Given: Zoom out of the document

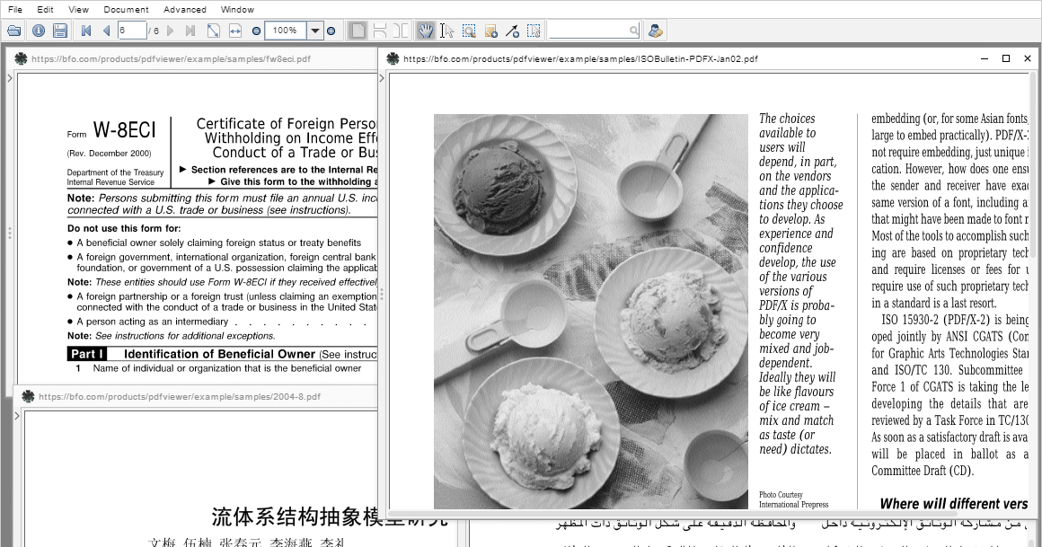Looking at the screenshot, I should tap(256, 30).
